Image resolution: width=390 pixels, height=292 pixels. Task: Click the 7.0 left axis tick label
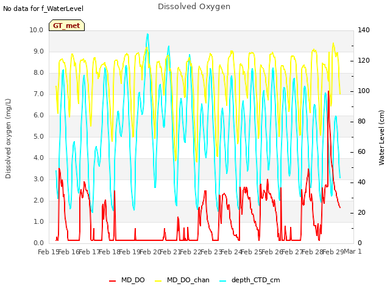click(x=38, y=94)
